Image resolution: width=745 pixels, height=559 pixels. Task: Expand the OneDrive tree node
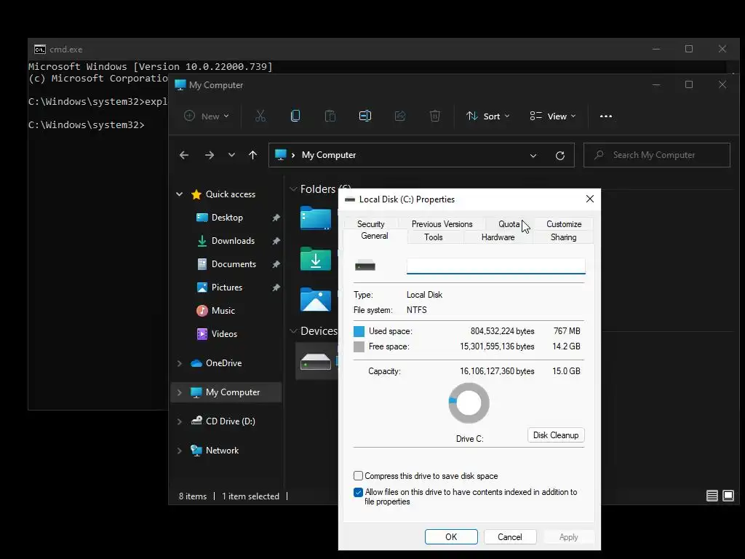pyautogui.click(x=180, y=363)
